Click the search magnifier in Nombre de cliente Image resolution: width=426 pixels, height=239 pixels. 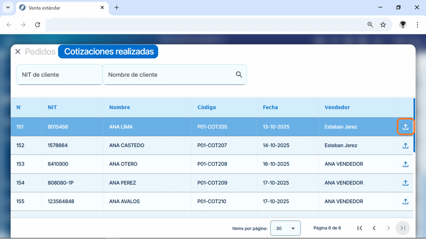pos(239,75)
